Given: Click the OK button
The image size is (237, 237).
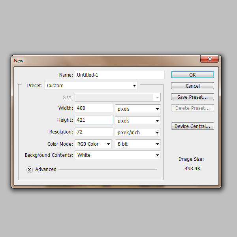Looking at the screenshot, I should 192,75.
